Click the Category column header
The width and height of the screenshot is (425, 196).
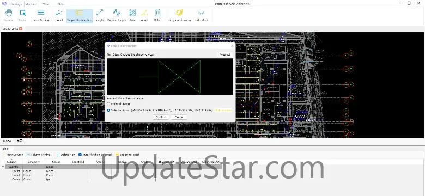(x=34, y=162)
